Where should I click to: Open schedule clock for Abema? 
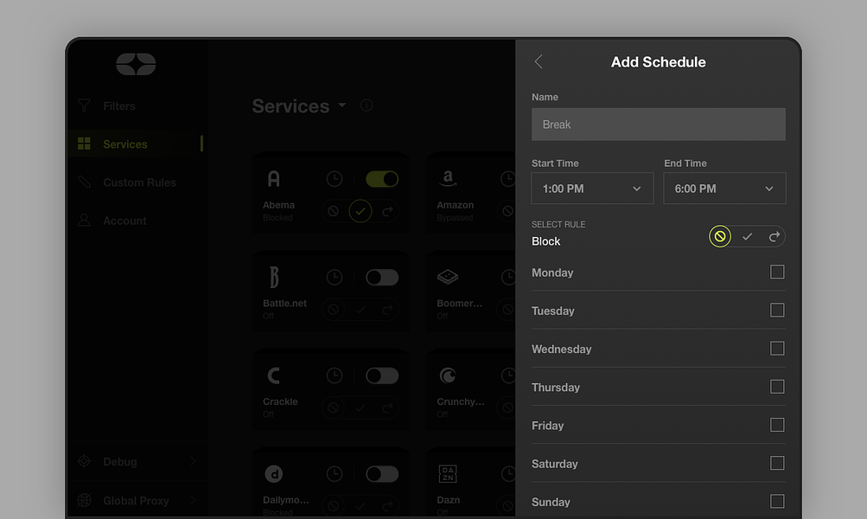tap(334, 179)
